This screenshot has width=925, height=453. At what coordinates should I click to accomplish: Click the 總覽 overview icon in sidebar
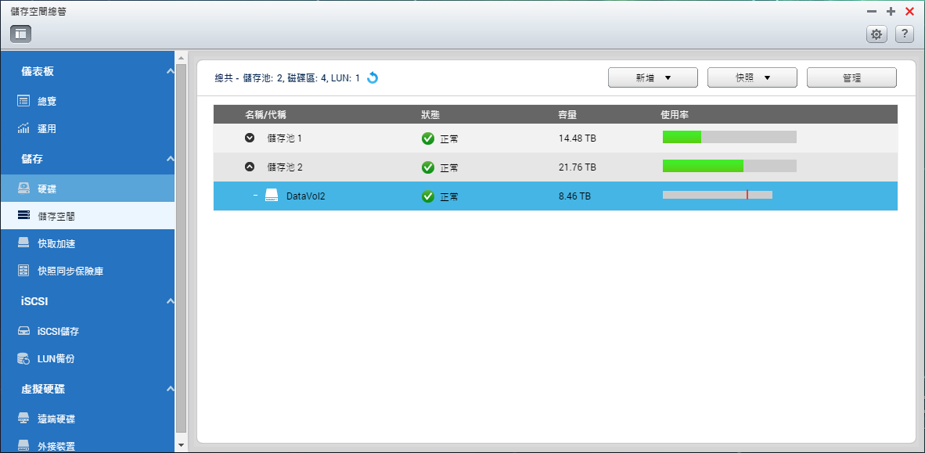click(x=23, y=101)
